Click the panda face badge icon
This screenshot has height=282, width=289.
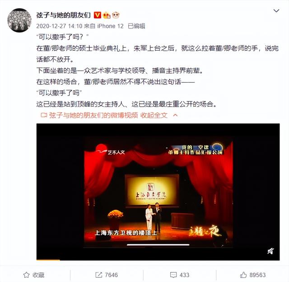pyautogui.click(x=116, y=15)
